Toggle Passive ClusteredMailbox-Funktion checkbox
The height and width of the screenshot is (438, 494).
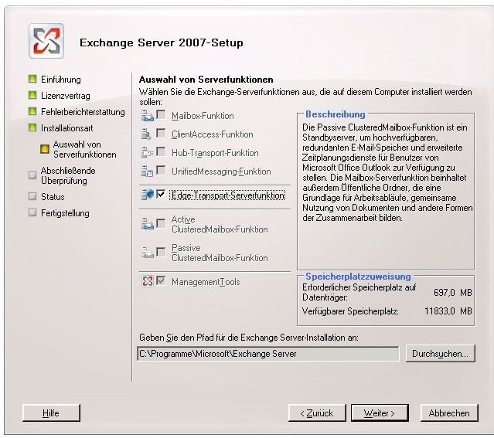click(x=161, y=253)
